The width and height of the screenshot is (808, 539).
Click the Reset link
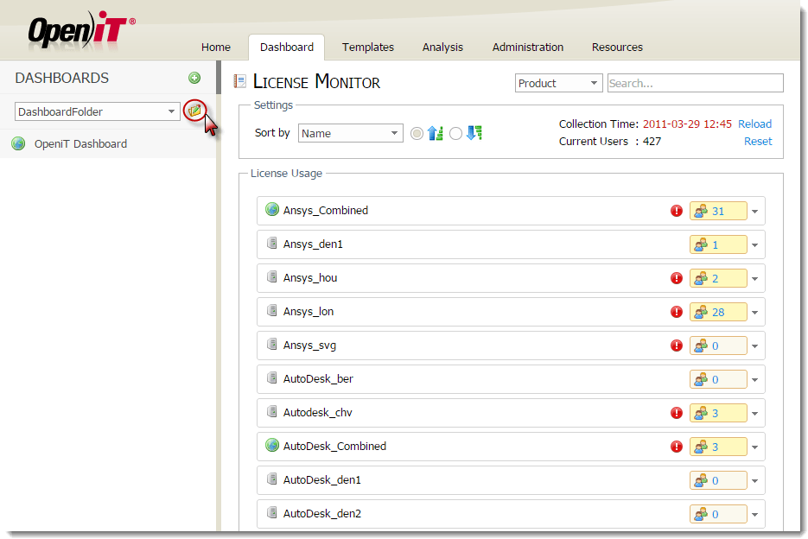(758, 141)
